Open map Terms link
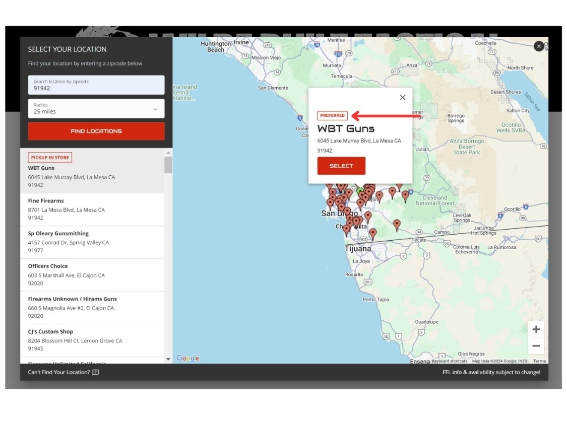 click(x=539, y=361)
